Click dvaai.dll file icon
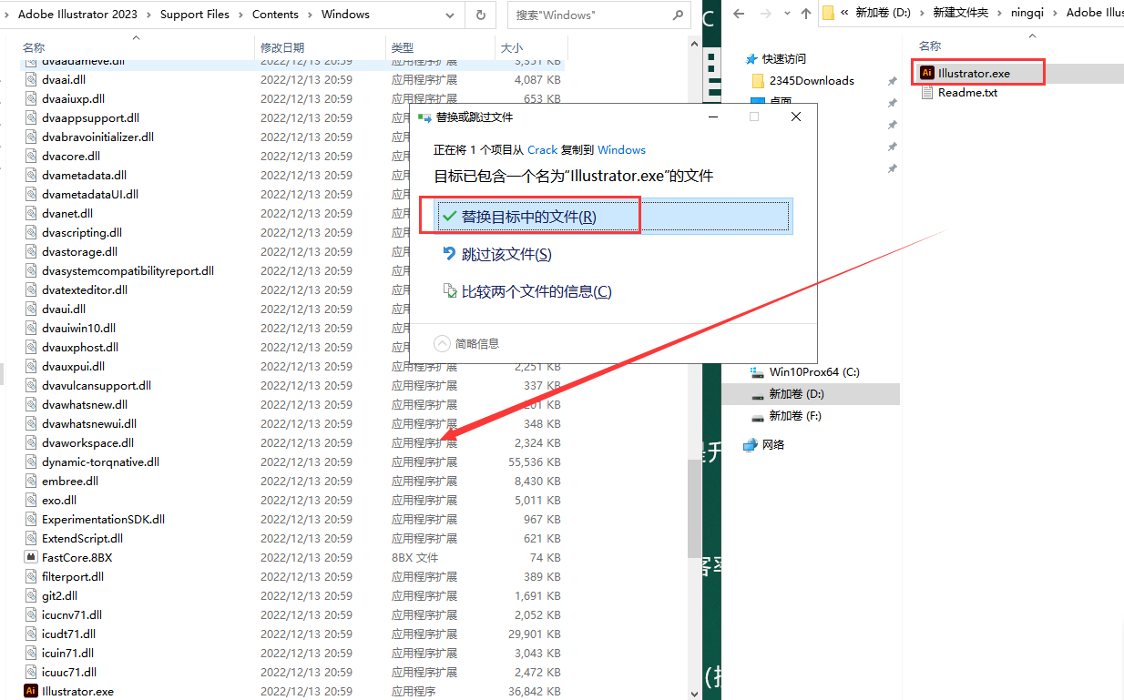Viewport: 1124px width, 700px height. pyautogui.click(x=31, y=79)
